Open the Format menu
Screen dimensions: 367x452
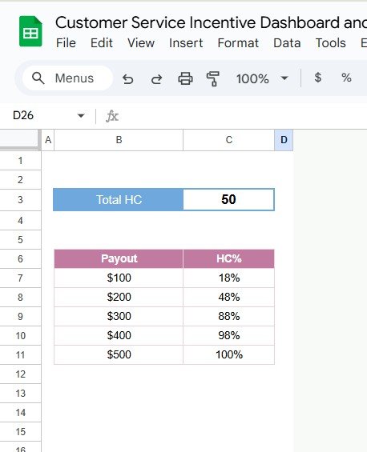pos(238,43)
